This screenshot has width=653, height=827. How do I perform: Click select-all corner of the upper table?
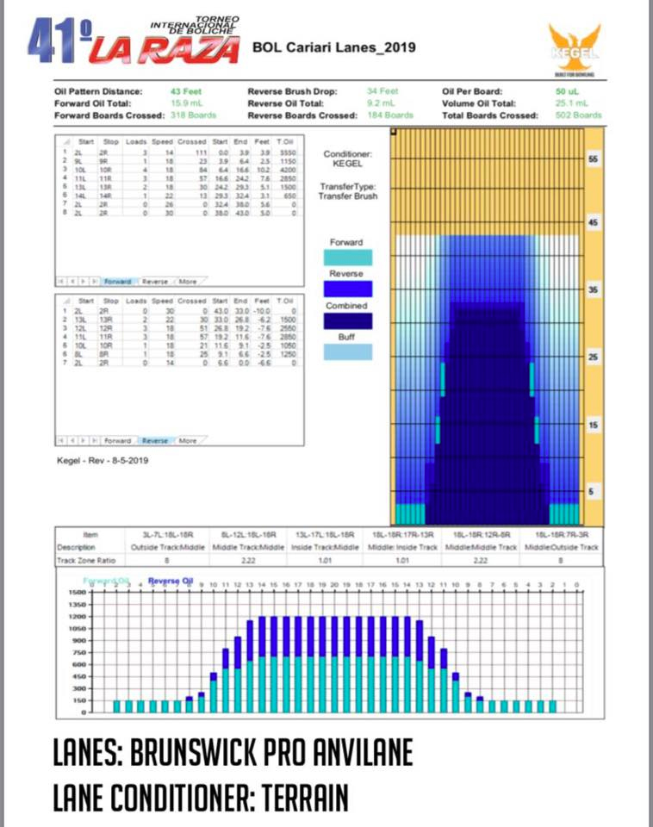tap(66, 142)
